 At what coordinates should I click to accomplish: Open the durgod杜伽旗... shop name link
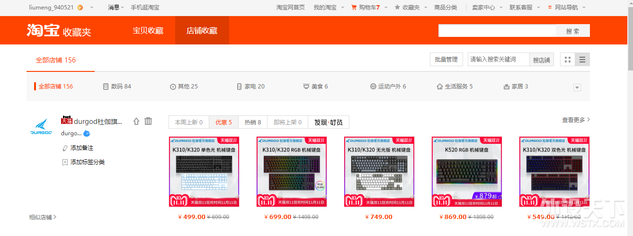98,121
